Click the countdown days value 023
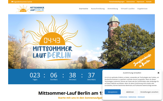163x101 pixels. tap(35, 75)
